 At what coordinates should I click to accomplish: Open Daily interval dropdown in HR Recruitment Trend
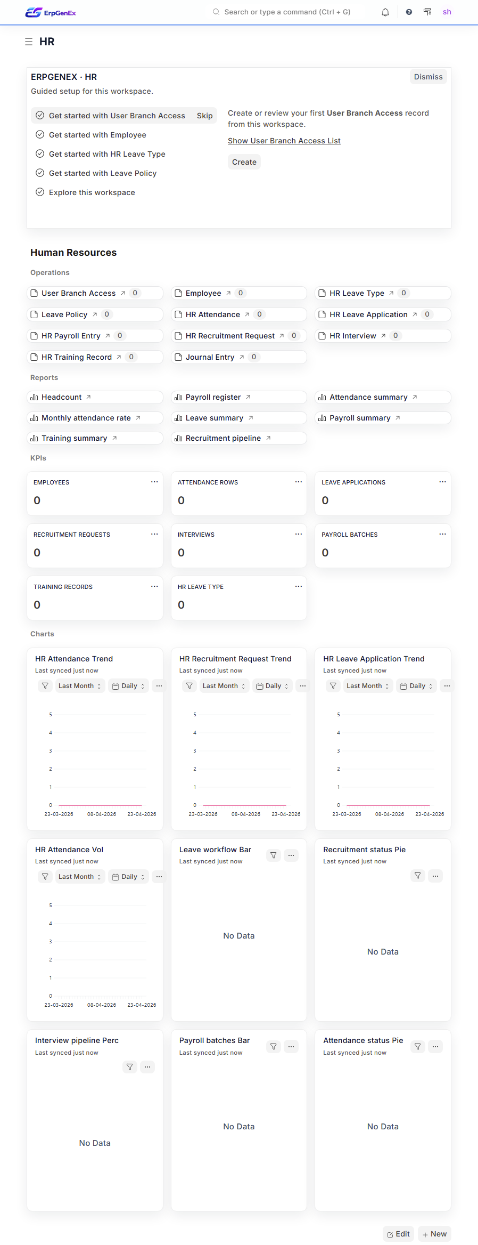point(272,686)
